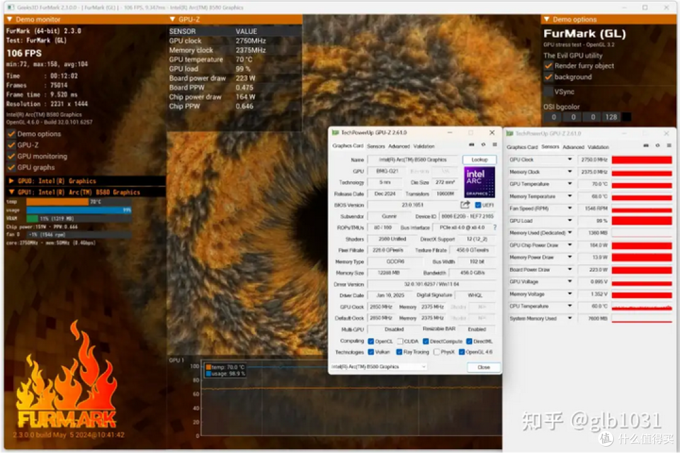Click the BIOS export share icon
This screenshot has height=453, width=680.
(465, 204)
